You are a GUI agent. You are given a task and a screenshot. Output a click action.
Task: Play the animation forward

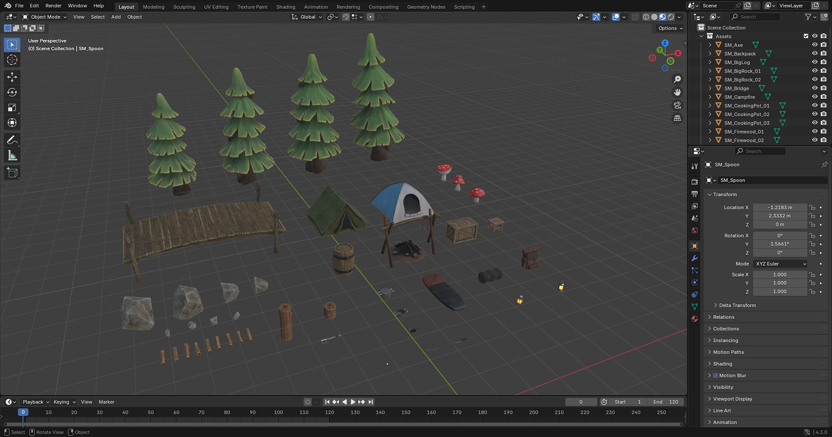click(x=353, y=402)
